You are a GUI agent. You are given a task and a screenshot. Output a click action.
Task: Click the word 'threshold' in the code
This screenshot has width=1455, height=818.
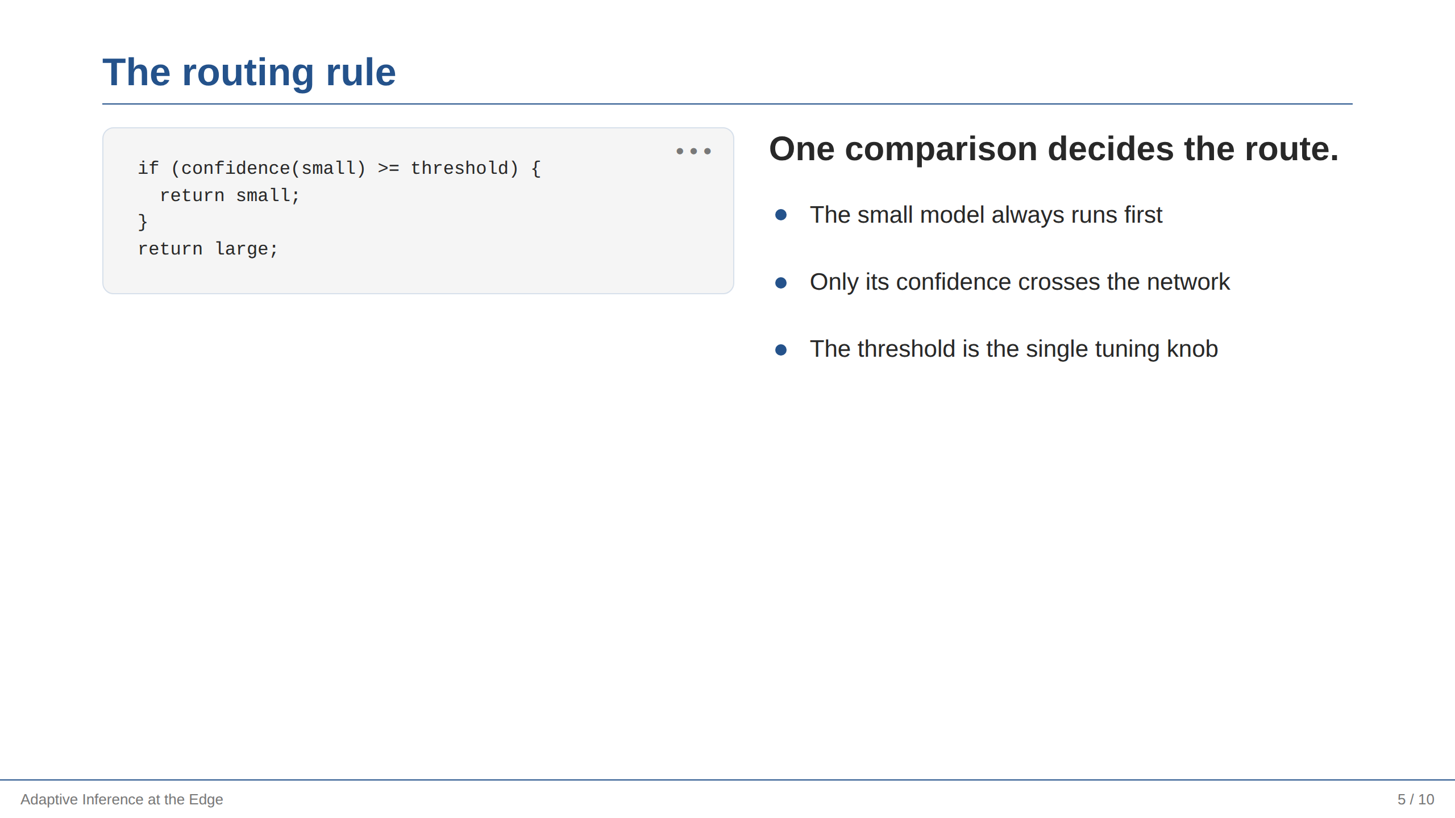point(460,168)
